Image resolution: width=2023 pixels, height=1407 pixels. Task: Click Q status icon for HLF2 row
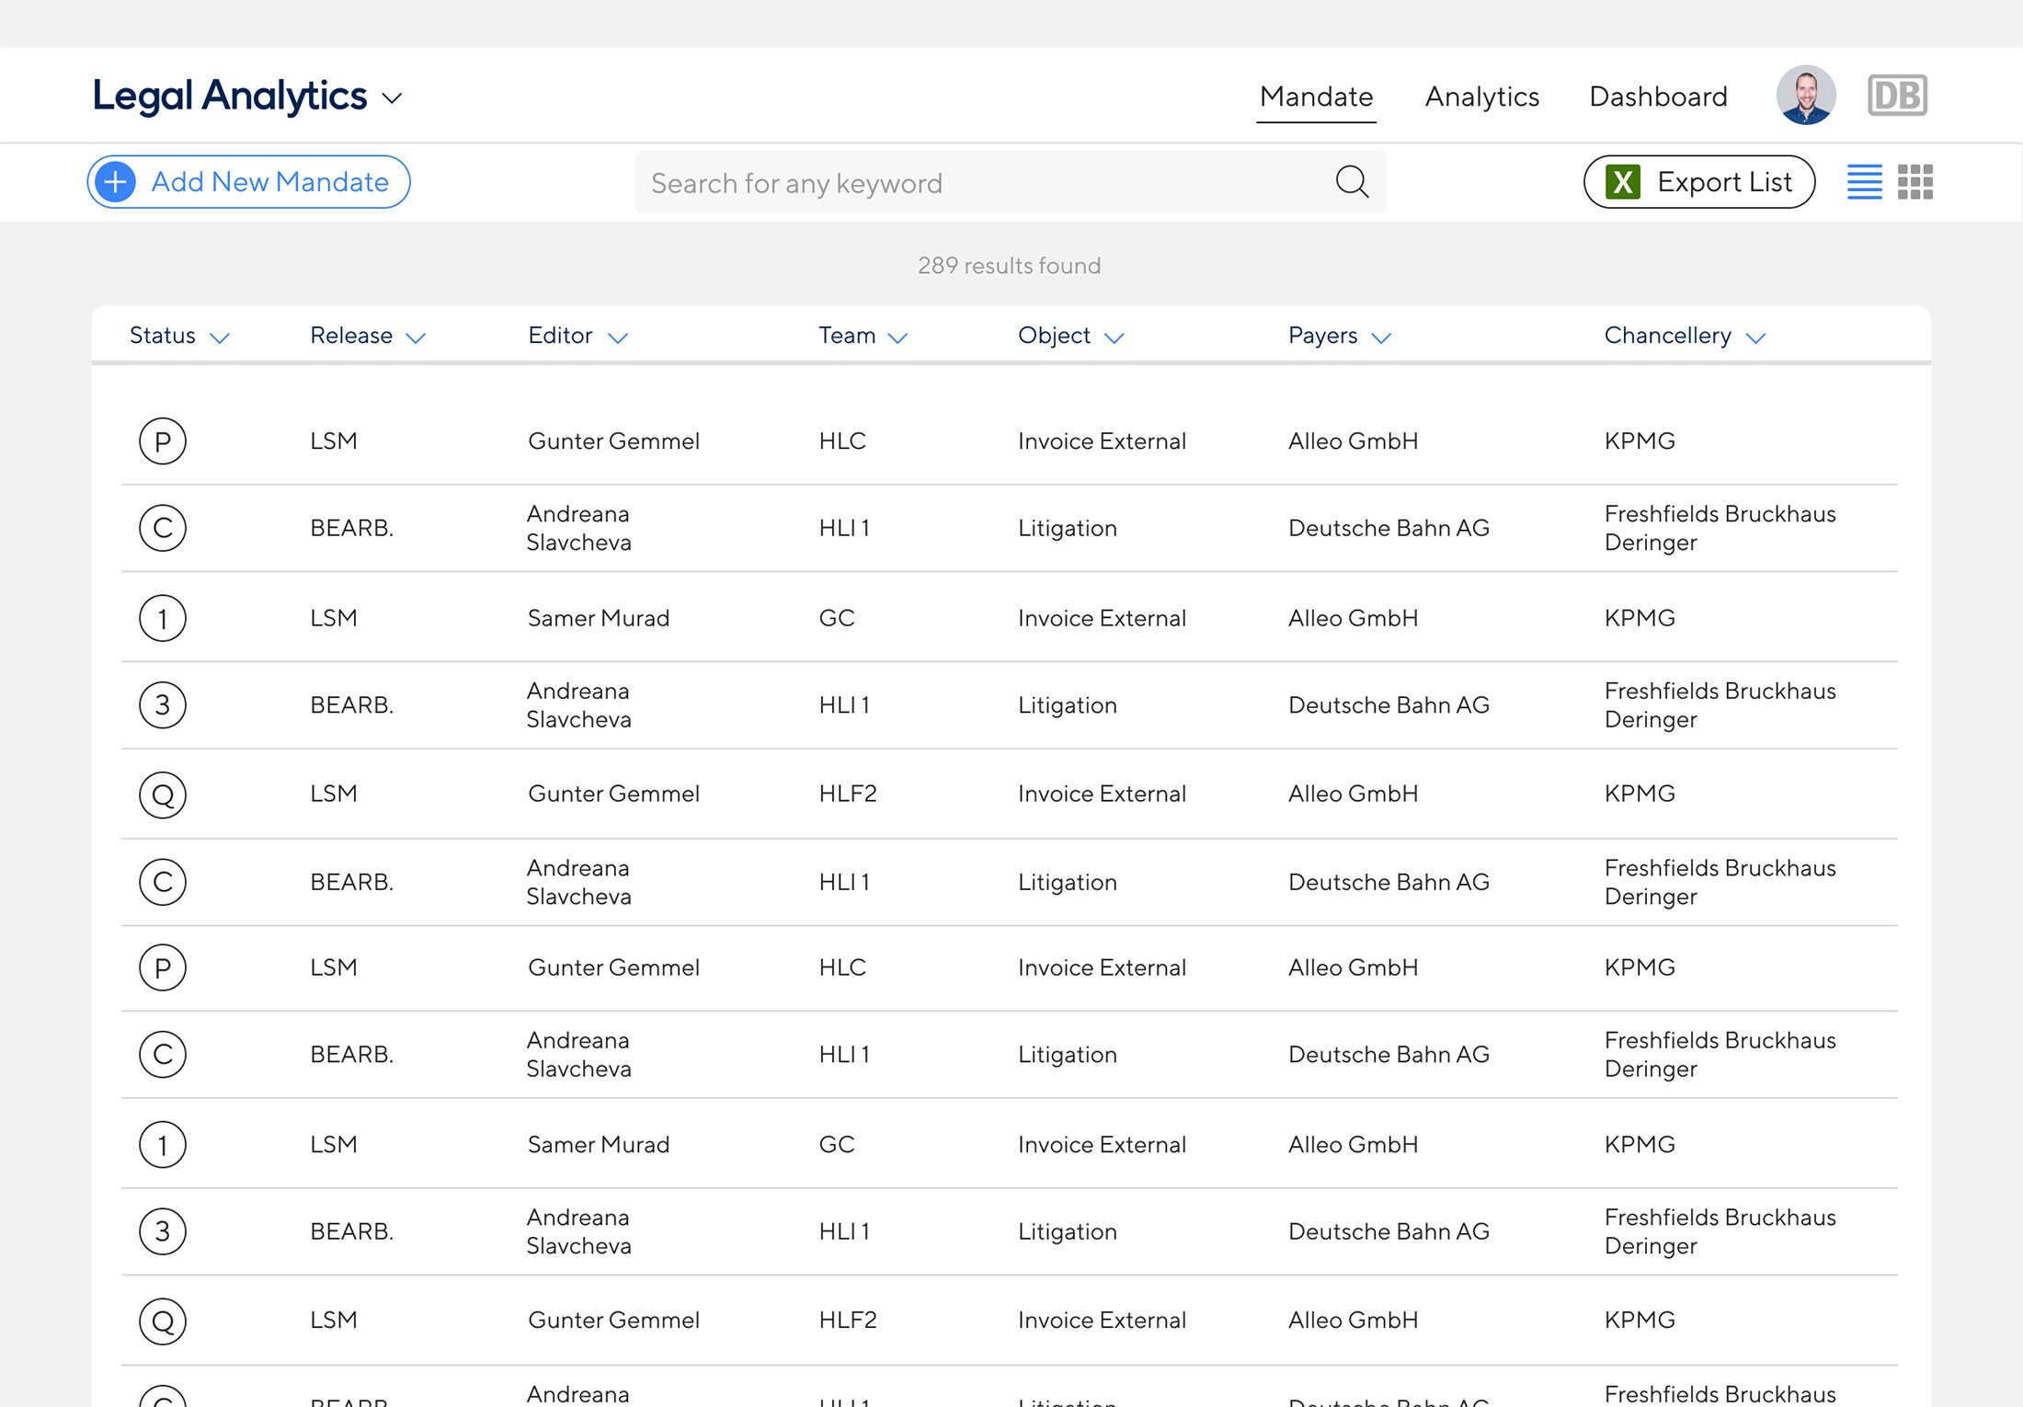click(x=163, y=795)
